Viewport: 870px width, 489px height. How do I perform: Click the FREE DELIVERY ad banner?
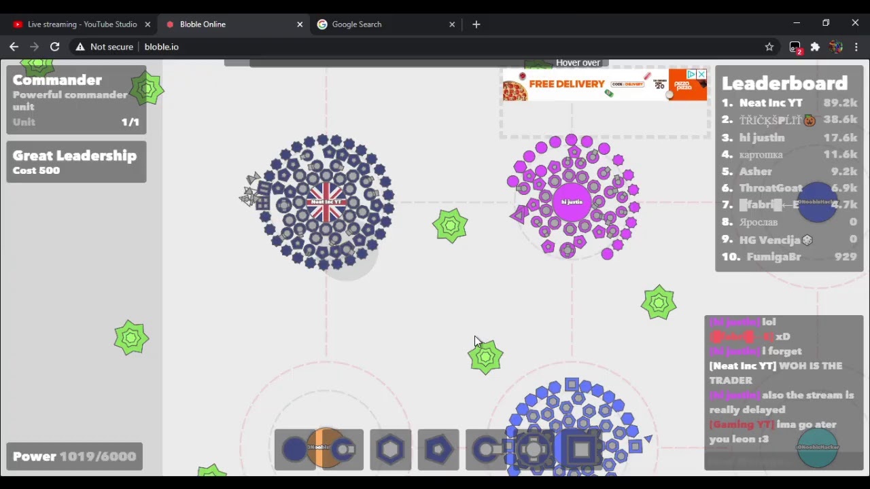point(605,85)
